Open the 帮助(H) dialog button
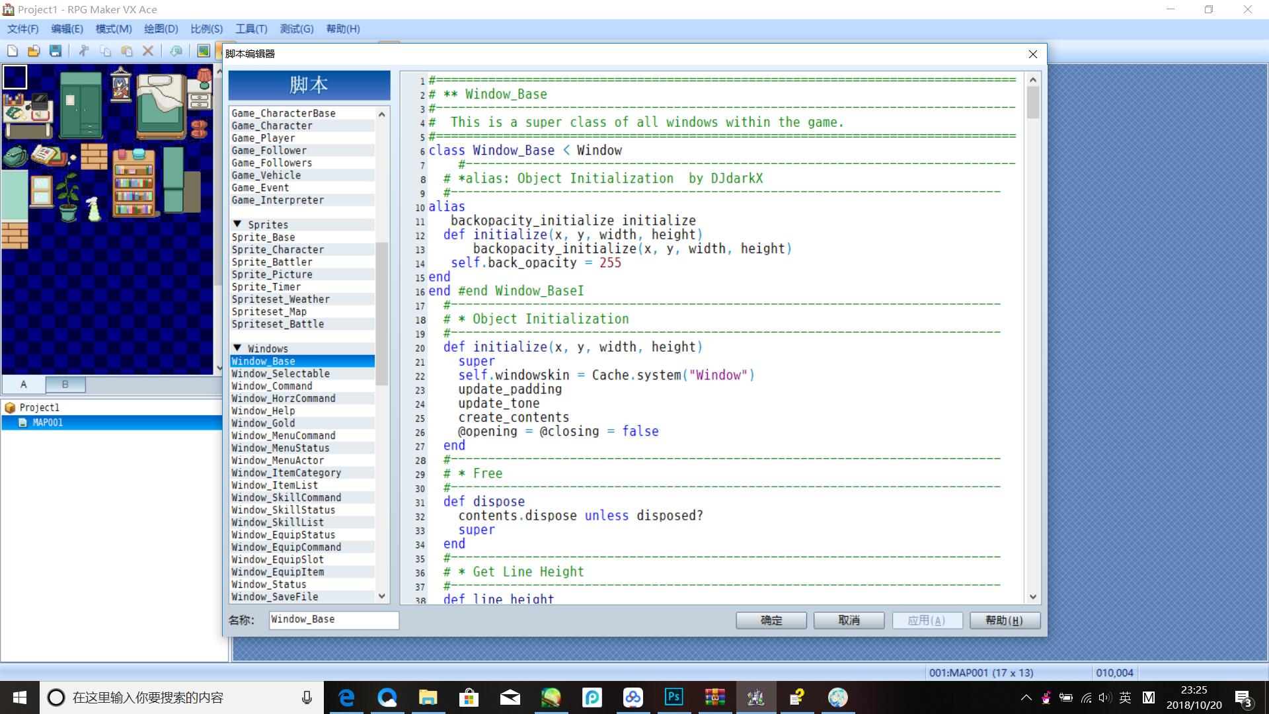1269x714 pixels. pos(1005,620)
